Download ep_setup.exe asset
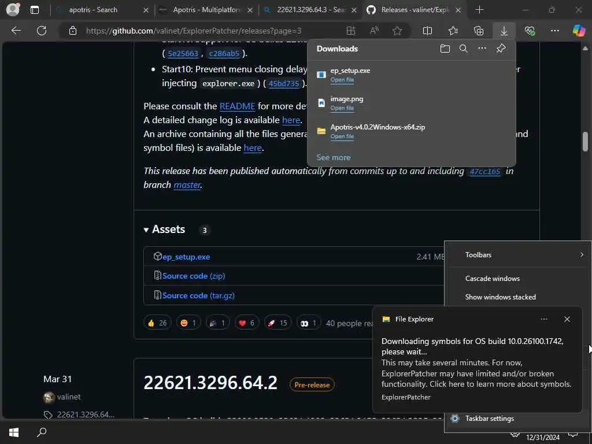This screenshot has height=444, width=592. click(x=186, y=257)
